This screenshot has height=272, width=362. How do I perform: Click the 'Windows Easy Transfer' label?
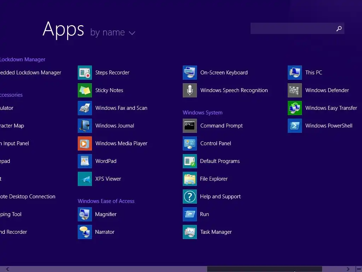(x=331, y=108)
